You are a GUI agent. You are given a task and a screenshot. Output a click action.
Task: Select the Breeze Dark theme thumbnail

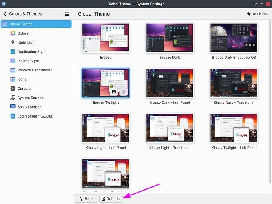(170, 38)
